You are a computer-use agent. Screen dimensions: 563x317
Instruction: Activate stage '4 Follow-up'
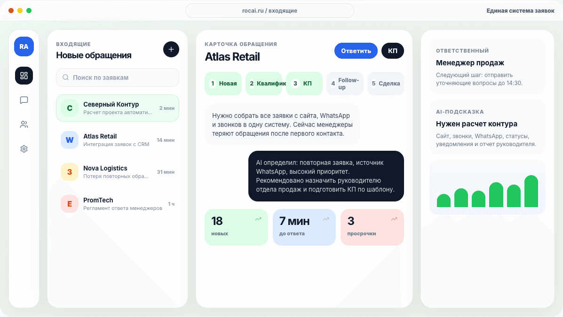[x=345, y=83]
